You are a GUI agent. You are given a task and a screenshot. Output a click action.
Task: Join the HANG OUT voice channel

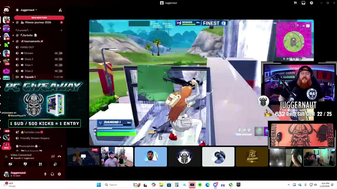click(39, 47)
